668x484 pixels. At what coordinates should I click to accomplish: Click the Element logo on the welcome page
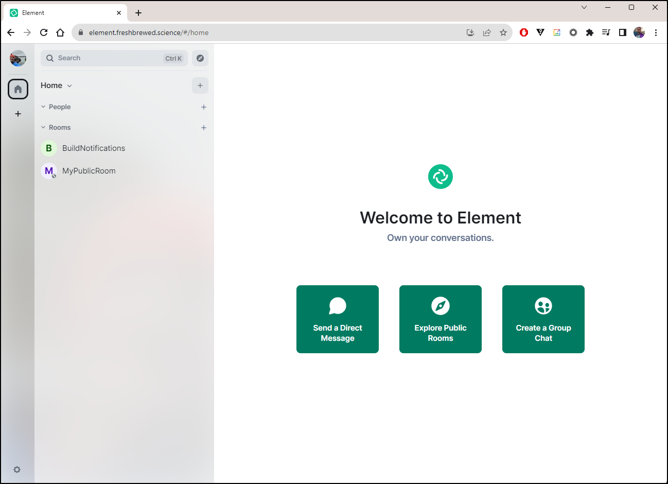441,177
